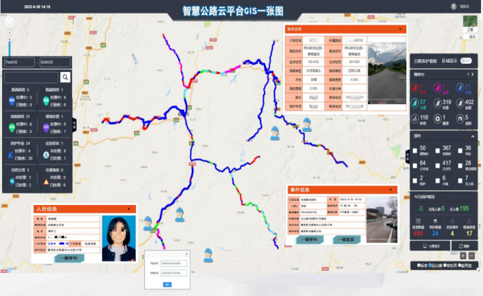Click the 养护数量 stack icon above 24

435,221
